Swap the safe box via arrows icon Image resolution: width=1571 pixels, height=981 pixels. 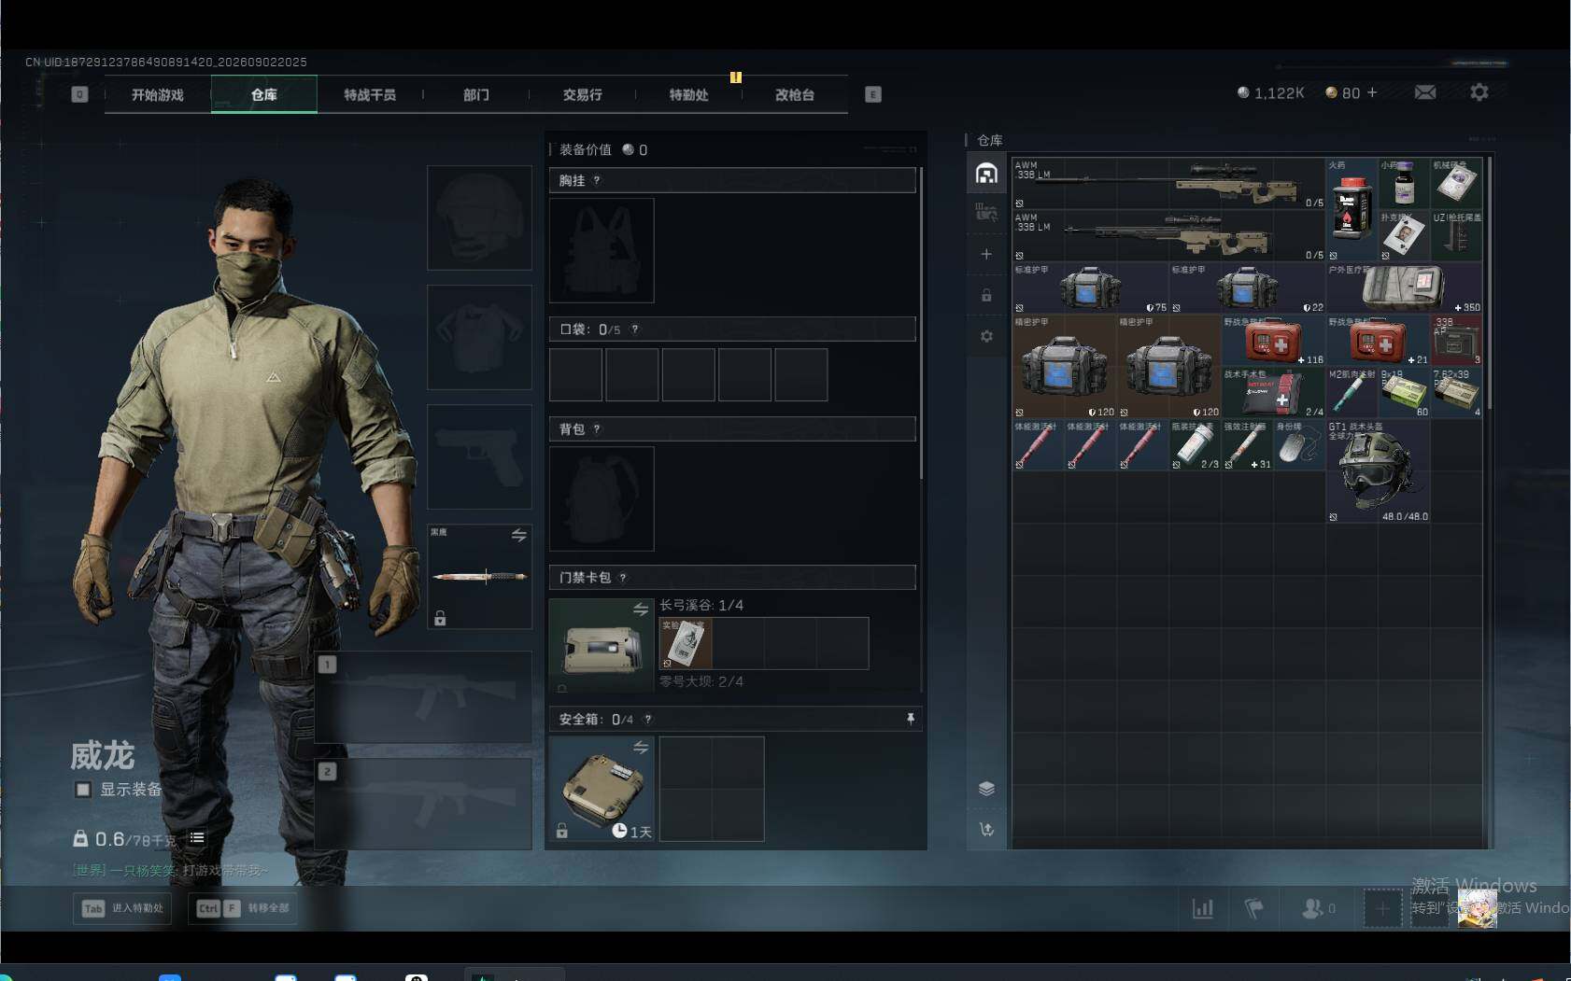tap(641, 748)
